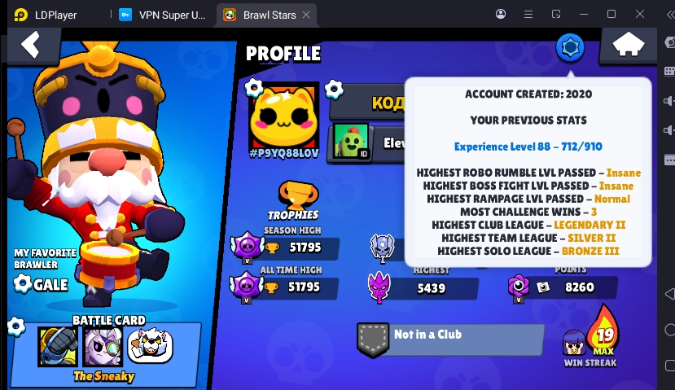Viewport: 675px width, 390px height.
Task: Select the yellow cat profile picture
Action: coord(284,116)
